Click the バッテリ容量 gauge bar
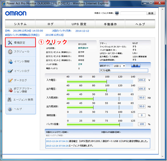167x161 pixels. [101, 124]
